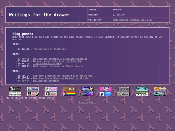Open the 'No Internet November' 2024 post
This screenshot has width=175, height=131.
click(46, 81)
